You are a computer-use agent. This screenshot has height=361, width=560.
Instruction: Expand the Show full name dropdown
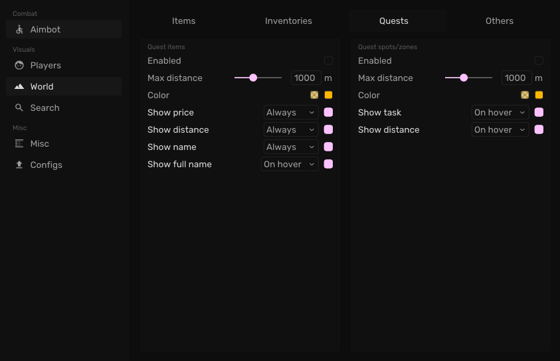pyautogui.click(x=290, y=165)
